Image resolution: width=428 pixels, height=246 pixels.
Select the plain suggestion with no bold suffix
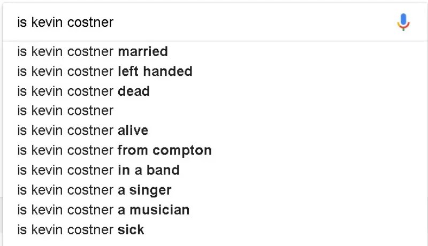[x=65, y=111]
